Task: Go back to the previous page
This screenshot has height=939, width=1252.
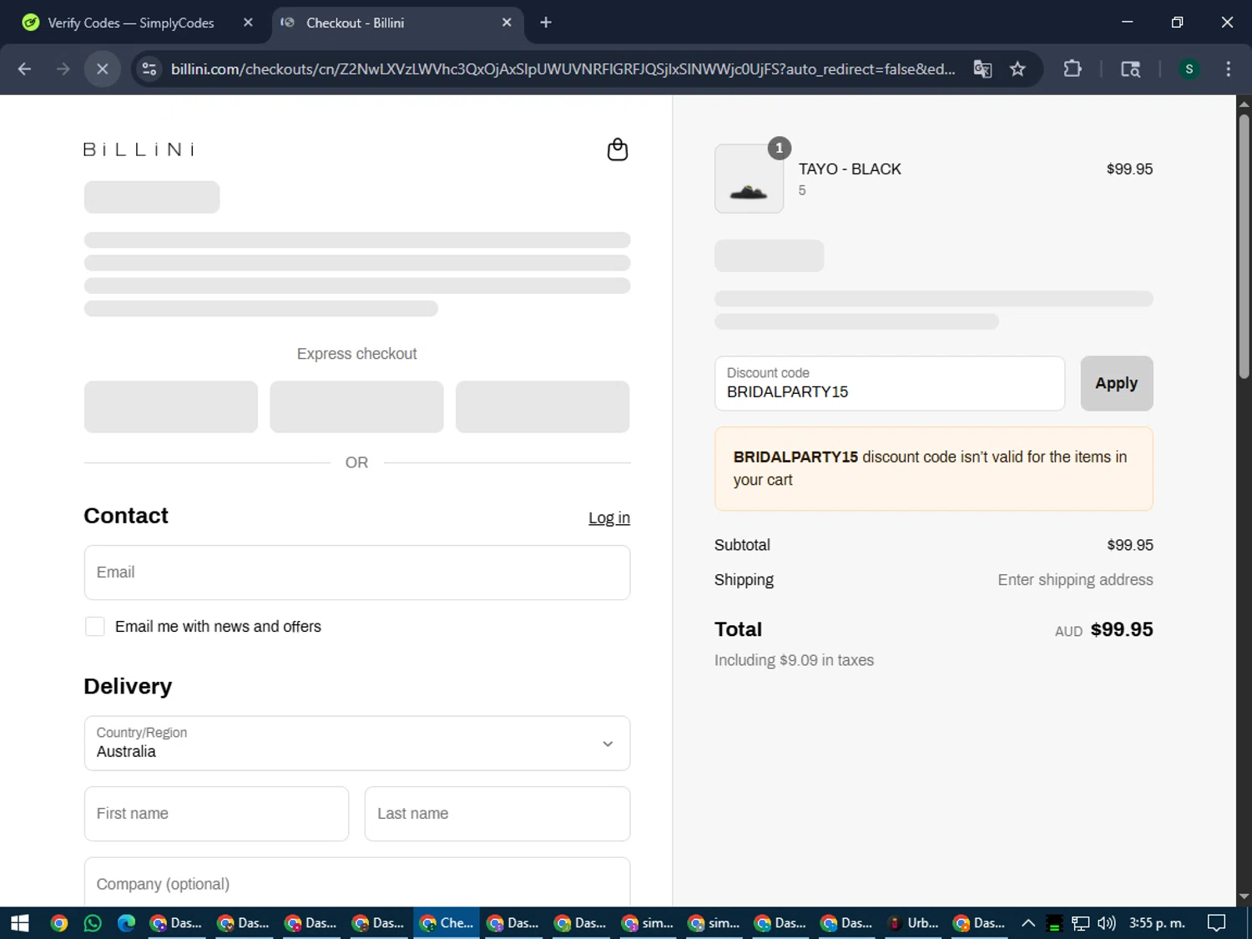Action: tap(24, 69)
